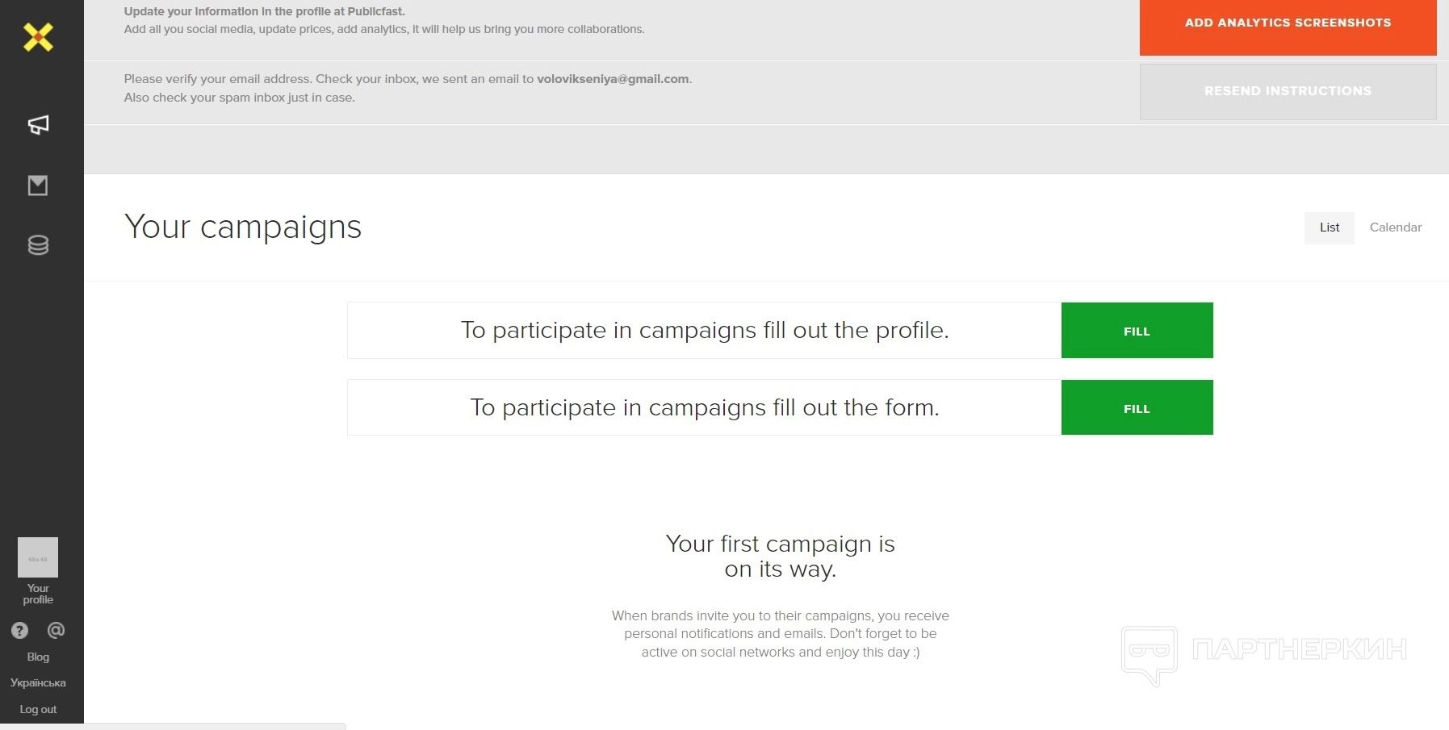The height and width of the screenshot is (730, 1449).
Task: Click the gmail address in verification notice
Action: click(613, 79)
